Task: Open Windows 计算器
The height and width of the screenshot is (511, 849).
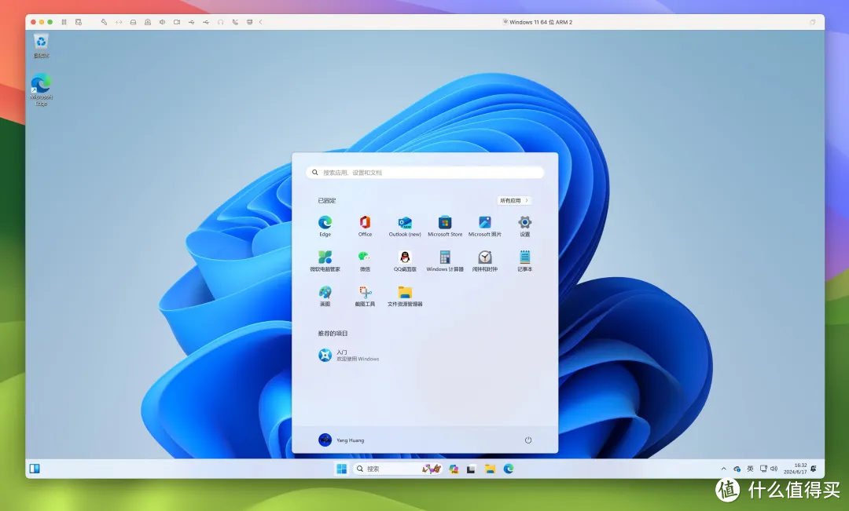Action: pos(445,261)
